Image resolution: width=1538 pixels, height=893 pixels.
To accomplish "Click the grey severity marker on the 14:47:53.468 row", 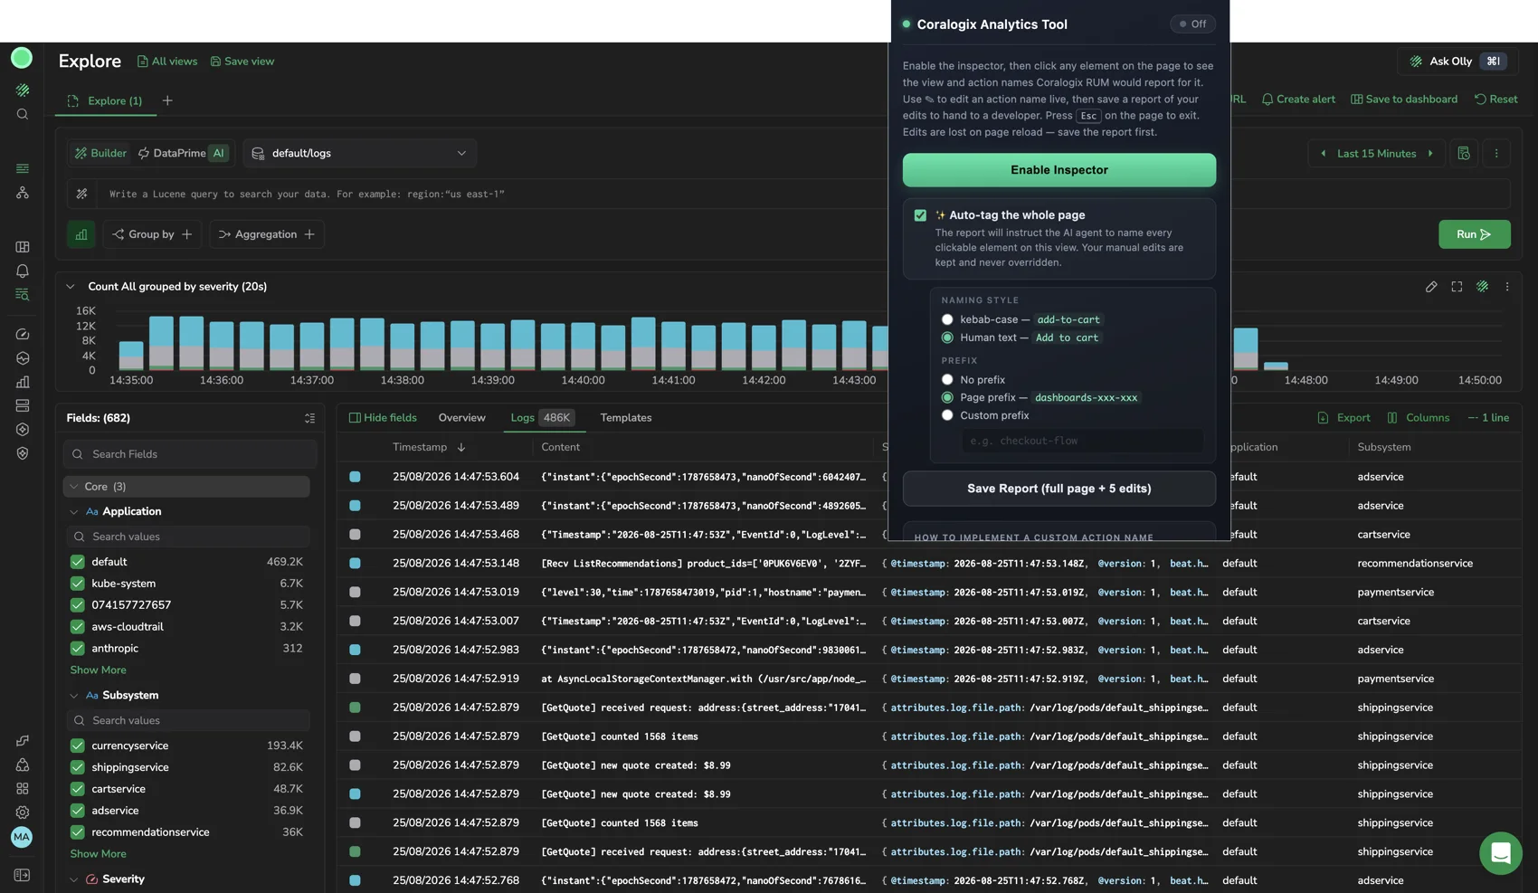I will 355,535.
